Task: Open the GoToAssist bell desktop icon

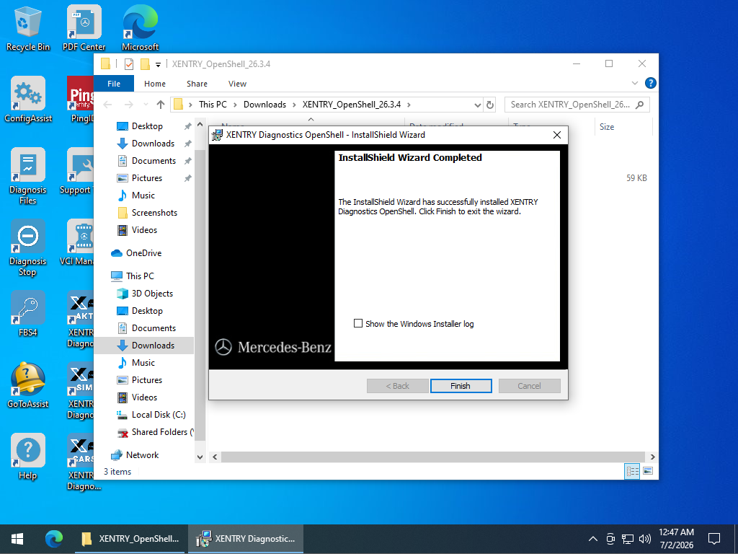Action: point(28,385)
